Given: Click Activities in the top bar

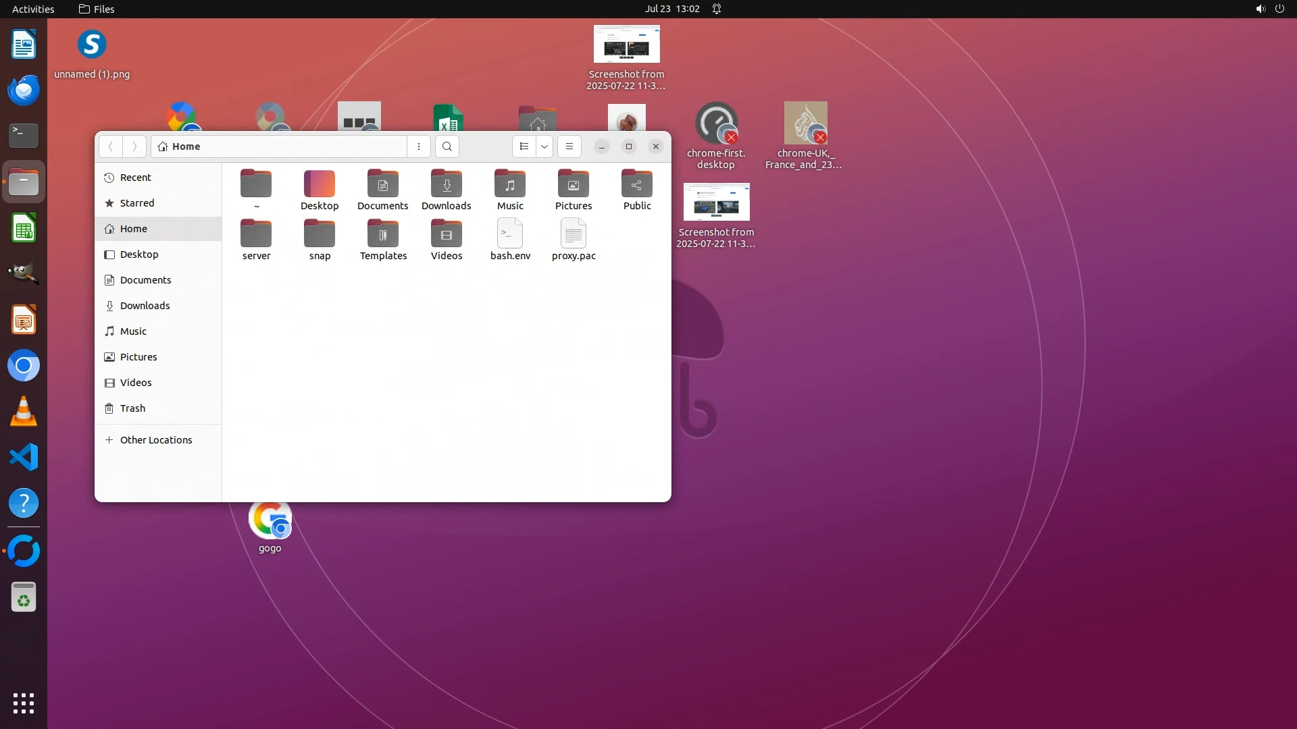Looking at the screenshot, I should pyautogui.click(x=33, y=9).
